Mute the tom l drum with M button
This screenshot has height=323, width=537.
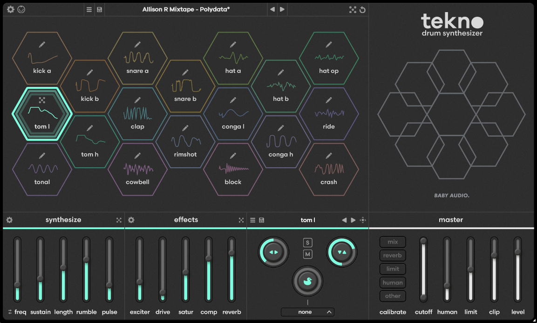click(x=307, y=254)
